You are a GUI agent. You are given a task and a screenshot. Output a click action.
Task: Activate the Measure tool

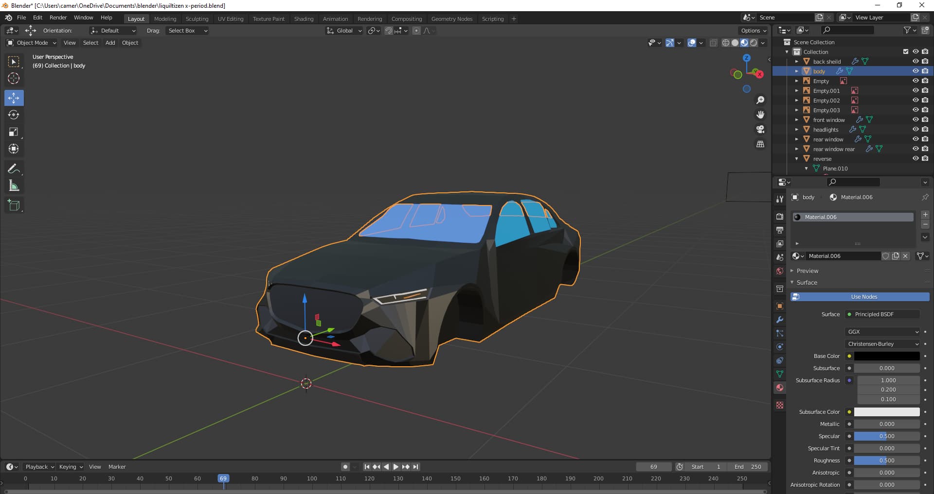[14, 185]
